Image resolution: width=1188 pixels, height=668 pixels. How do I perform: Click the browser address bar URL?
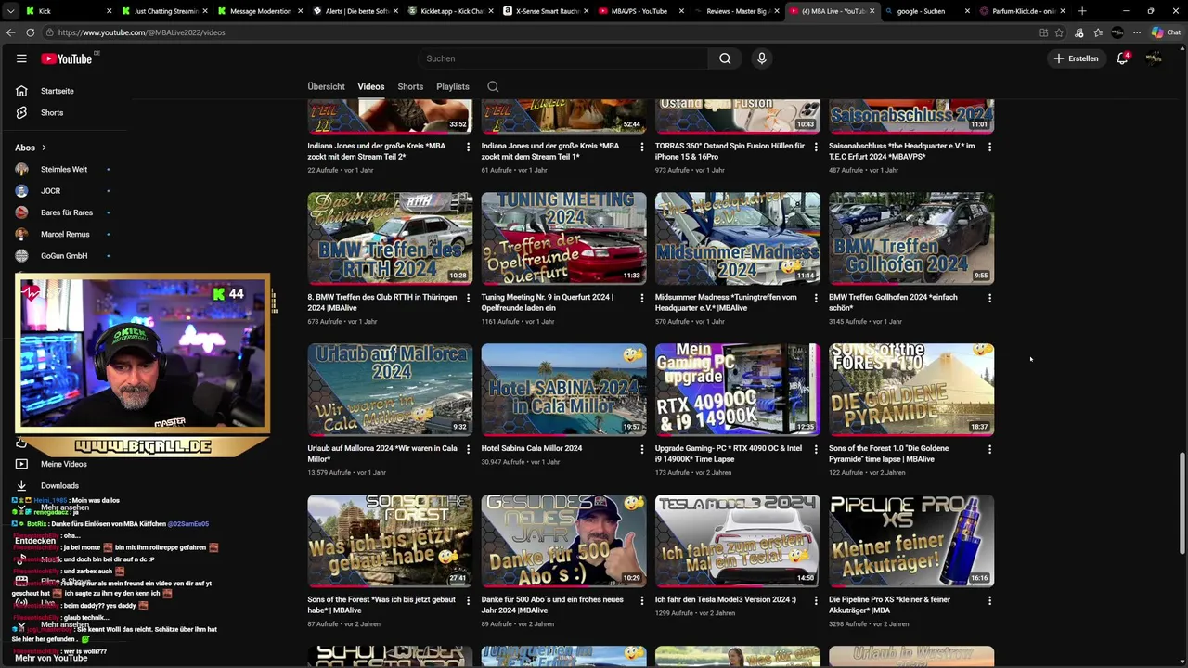(x=141, y=32)
